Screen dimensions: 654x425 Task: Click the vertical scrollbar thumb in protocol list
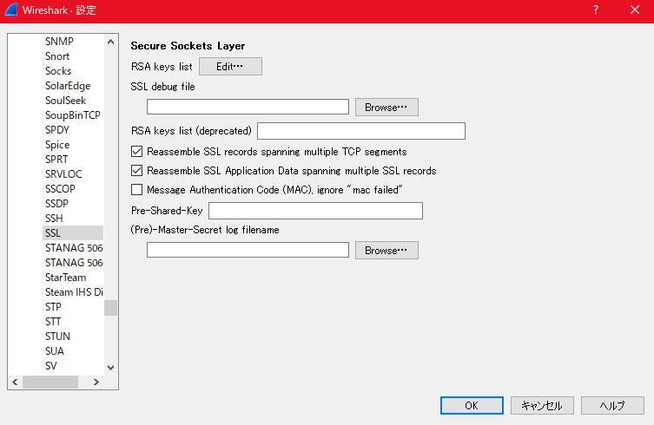coord(110,308)
